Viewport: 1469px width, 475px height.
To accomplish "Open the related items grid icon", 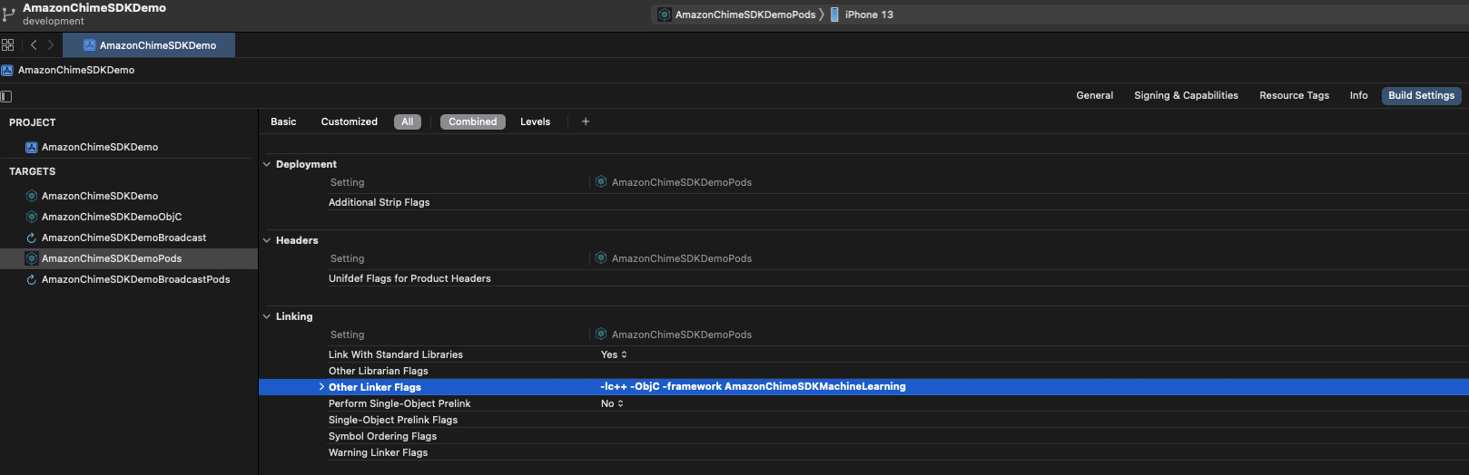I will pyautogui.click(x=8, y=44).
